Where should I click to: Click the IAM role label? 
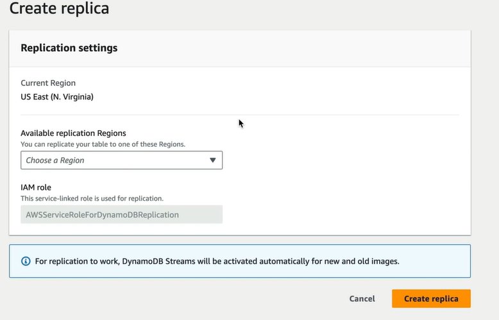[36, 187]
